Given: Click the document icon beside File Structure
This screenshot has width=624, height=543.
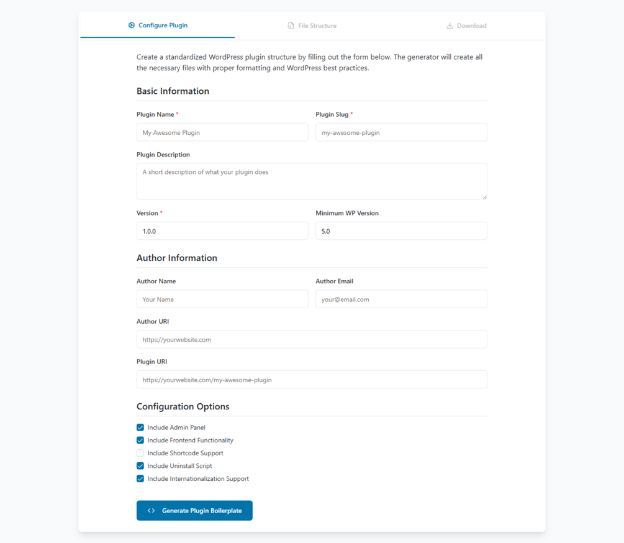Looking at the screenshot, I should [x=291, y=25].
